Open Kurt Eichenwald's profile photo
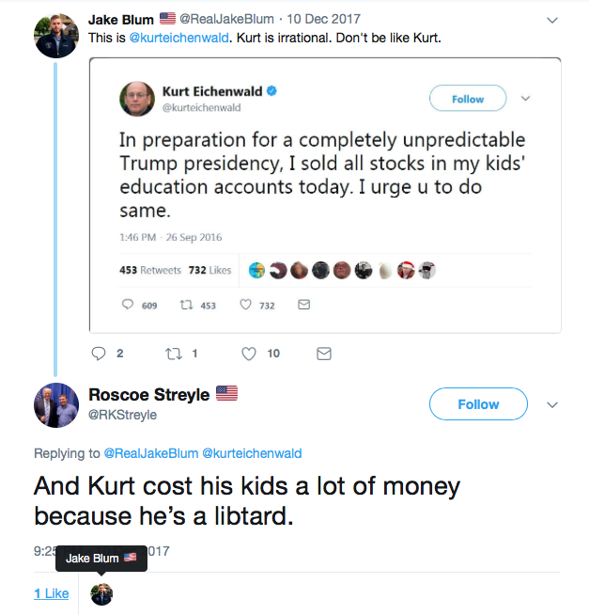The image size is (589, 615). coord(137,99)
